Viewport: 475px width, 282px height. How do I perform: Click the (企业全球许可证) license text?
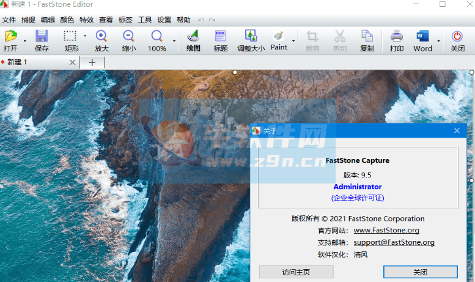358,198
